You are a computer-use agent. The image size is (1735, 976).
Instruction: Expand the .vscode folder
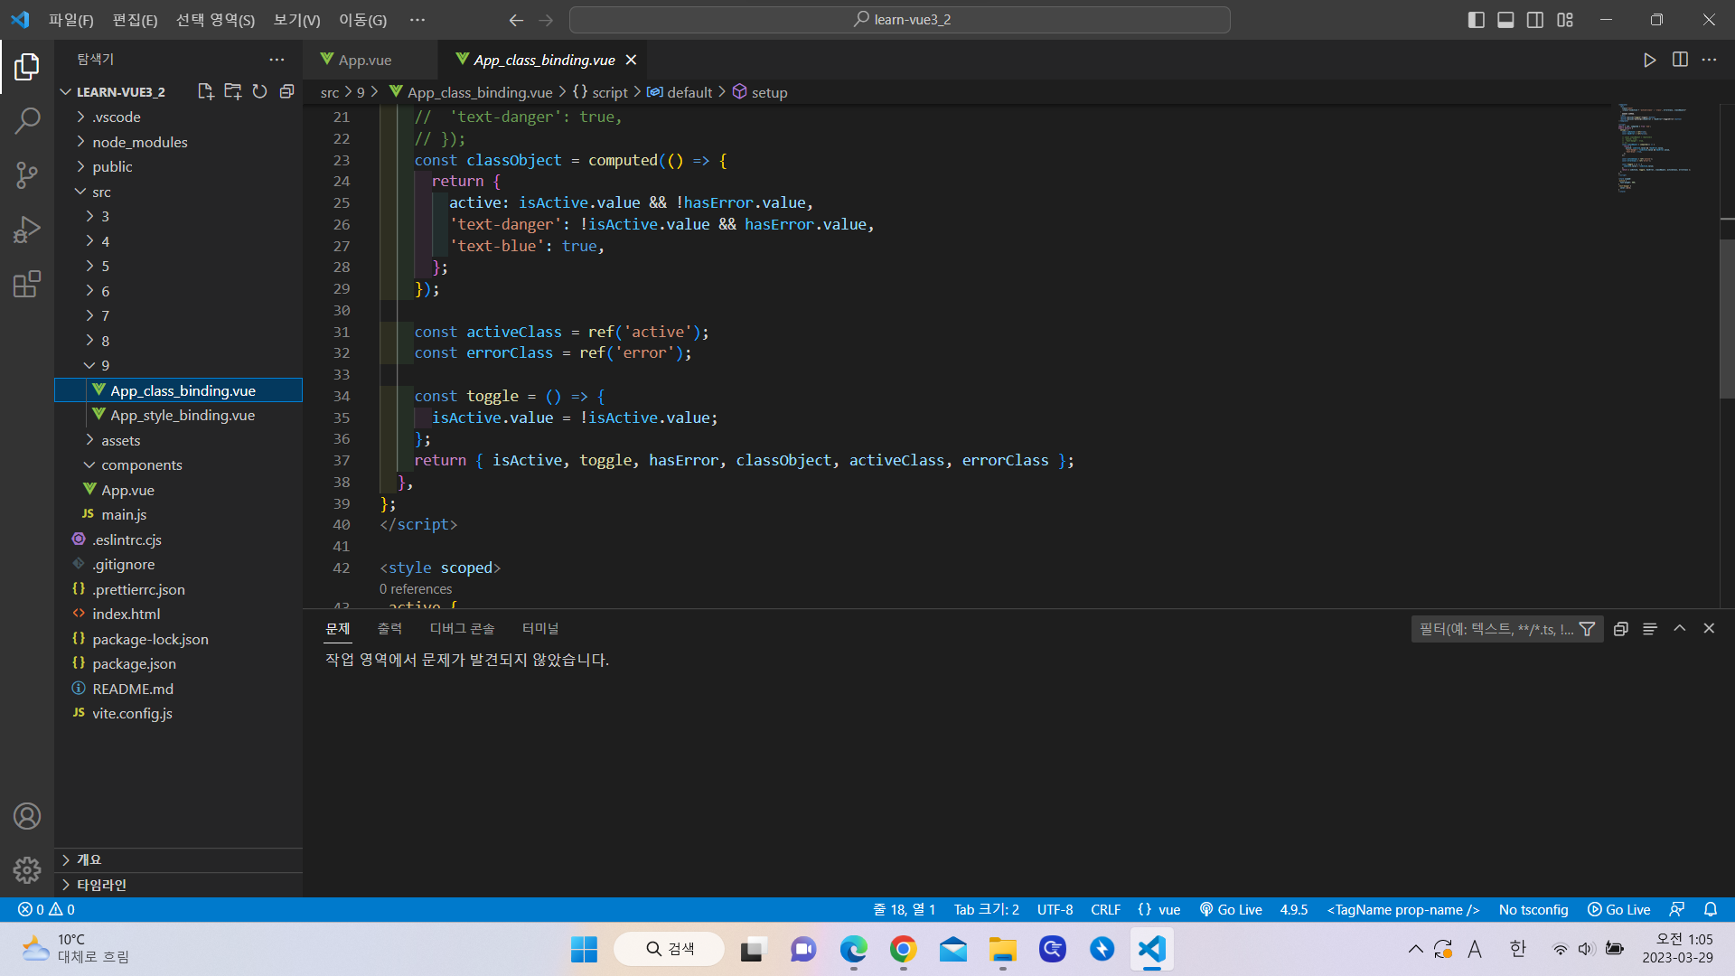(x=178, y=117)
